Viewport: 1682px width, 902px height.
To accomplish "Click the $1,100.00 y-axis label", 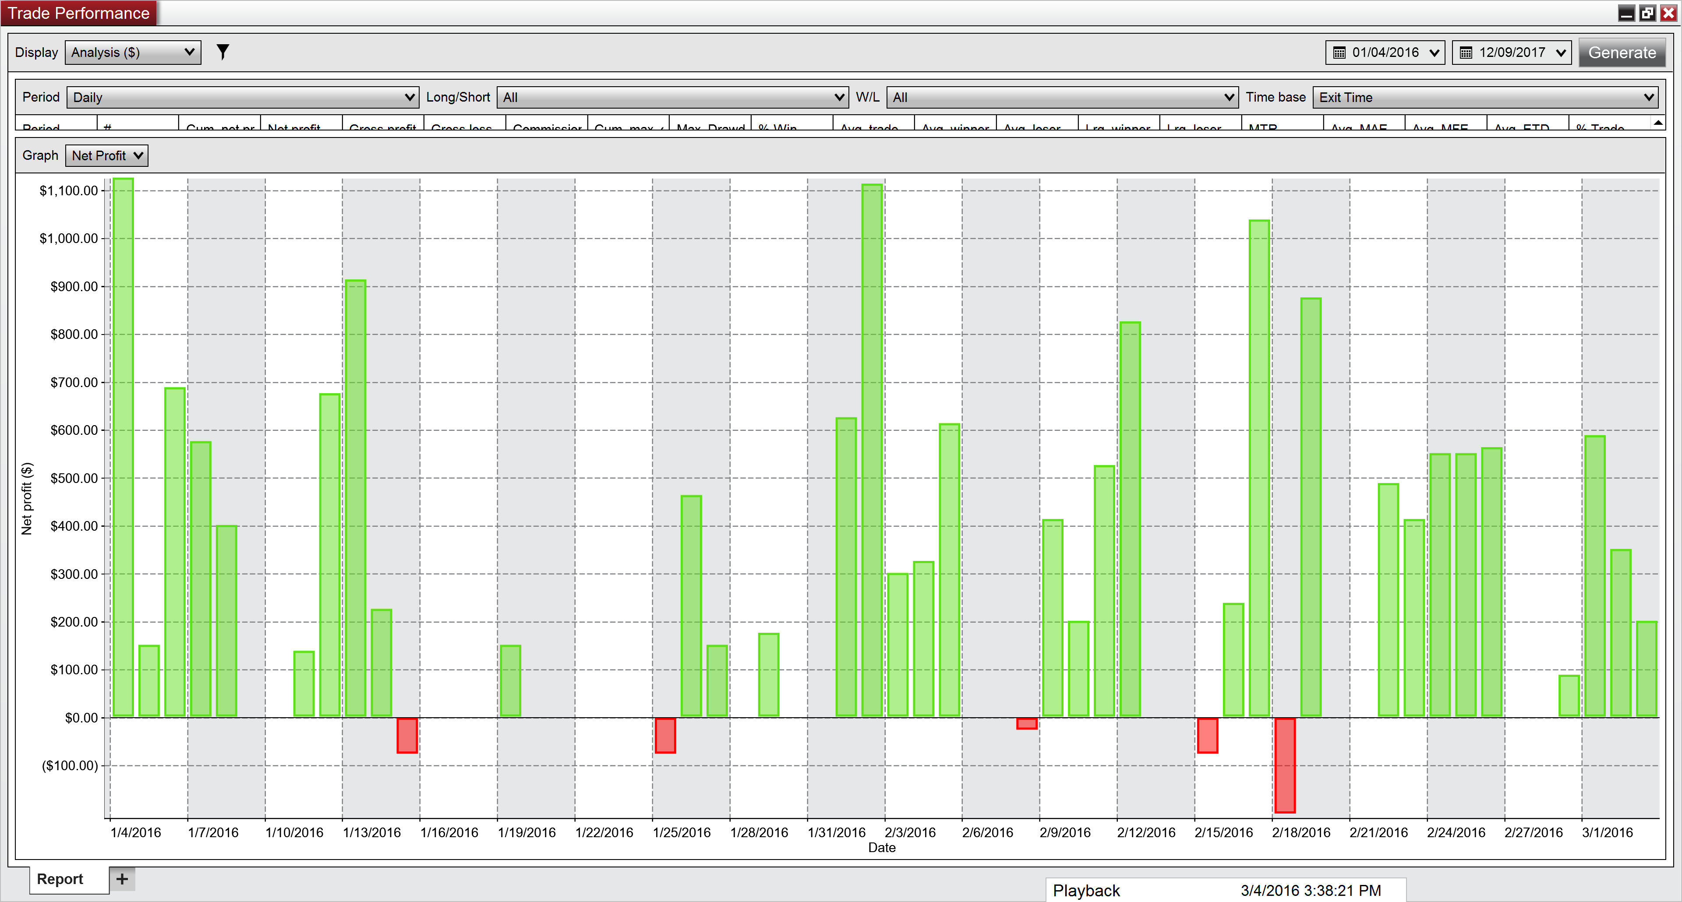I will (x=69, y=190).
